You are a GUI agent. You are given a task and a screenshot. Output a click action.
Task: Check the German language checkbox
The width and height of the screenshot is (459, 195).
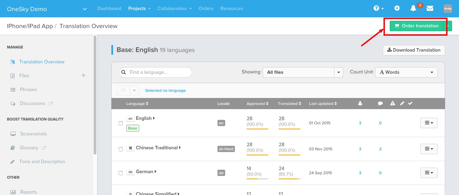(x=121, y=173)
